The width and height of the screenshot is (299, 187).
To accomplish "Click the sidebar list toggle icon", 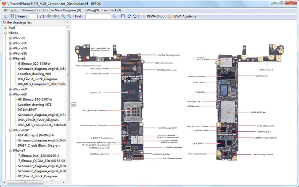I will coord(123,16).
